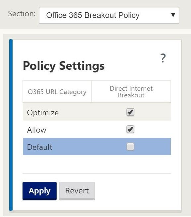
Task: Enable Direct Internet Breakout for Default
Action: click(130, 147)
